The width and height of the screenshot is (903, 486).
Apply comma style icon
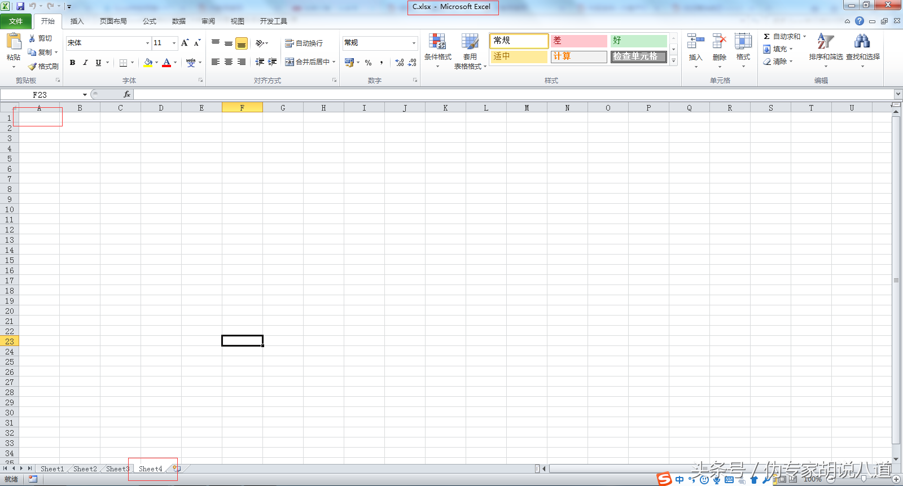pos(382,63)
